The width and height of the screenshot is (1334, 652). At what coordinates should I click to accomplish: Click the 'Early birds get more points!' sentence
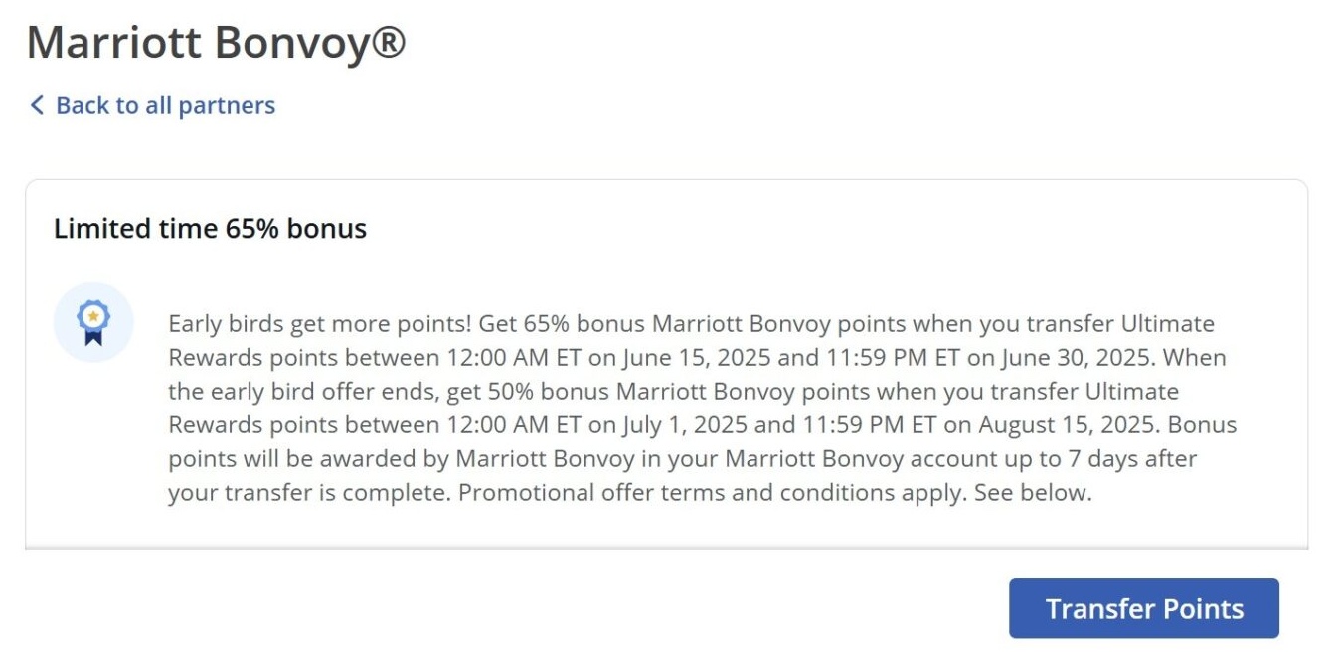click(x=320, y=324)
